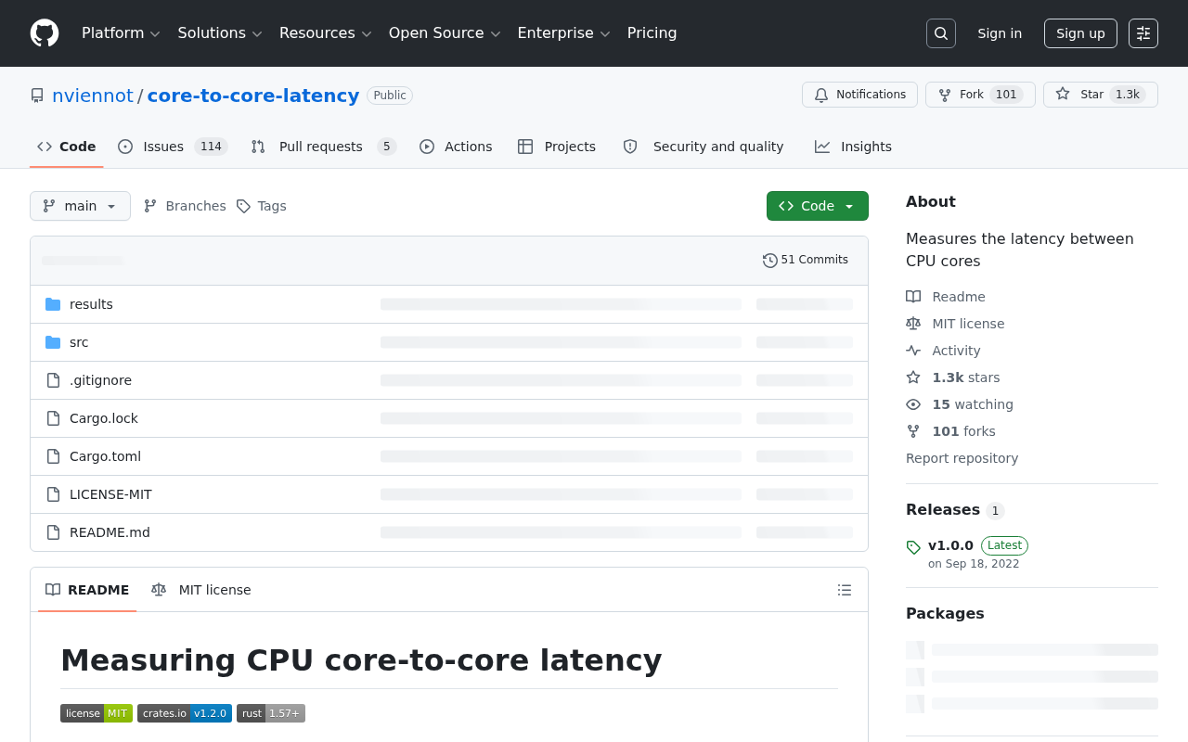
Task: Click the Sign up button
Action: click(1080, 33)
